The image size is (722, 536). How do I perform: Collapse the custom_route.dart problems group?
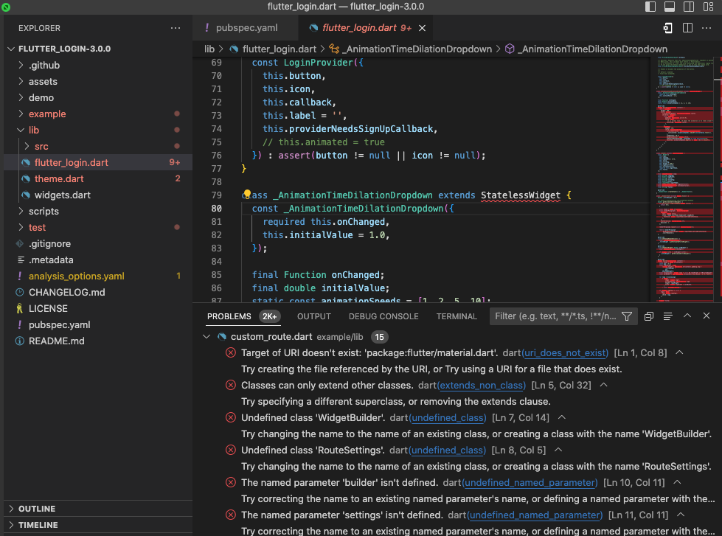click(x=206, y=337)
